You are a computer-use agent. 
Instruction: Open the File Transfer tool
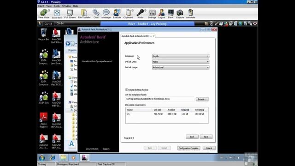pos(84,14)
